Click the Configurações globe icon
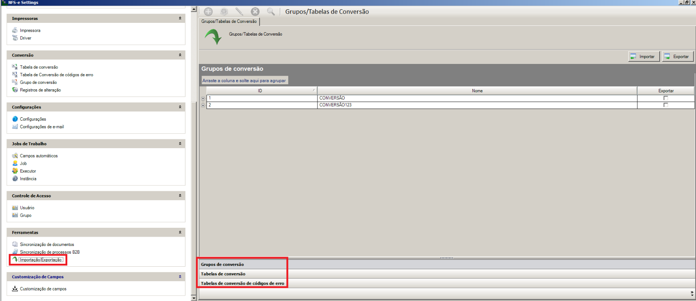Image resolution: width=696 pixels, height=301 pixels. coord(15,119)
